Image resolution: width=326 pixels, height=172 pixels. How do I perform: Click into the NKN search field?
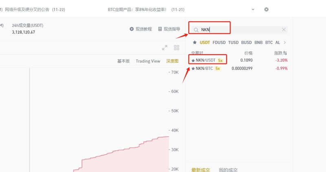pyautogui.click(x=240, y=30)
